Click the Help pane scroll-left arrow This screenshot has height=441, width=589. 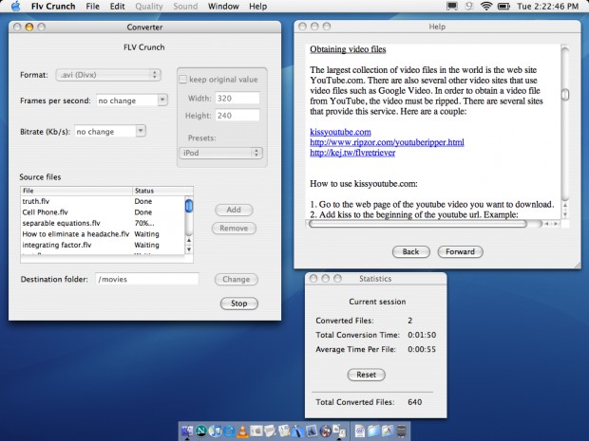point(547,224)
